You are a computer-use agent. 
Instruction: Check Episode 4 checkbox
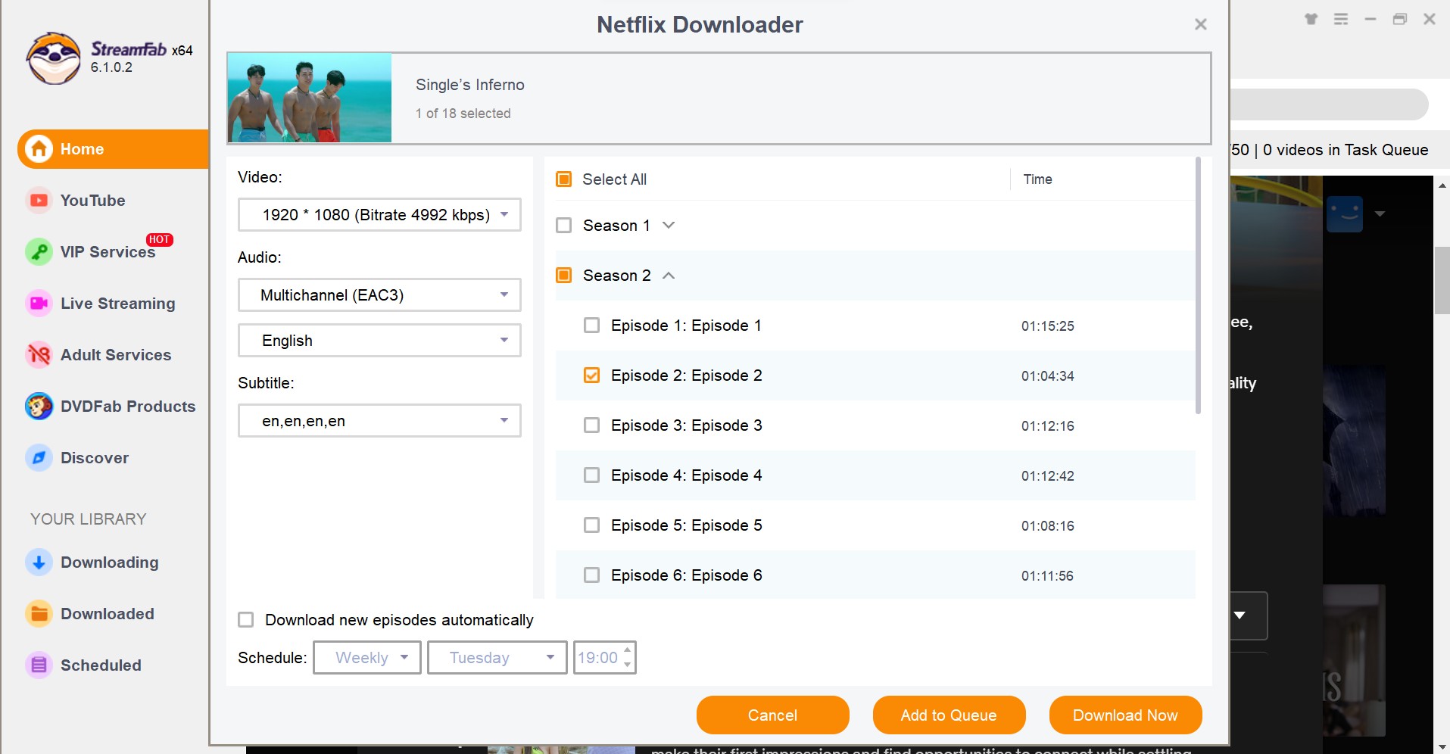(x=591, y=475)
